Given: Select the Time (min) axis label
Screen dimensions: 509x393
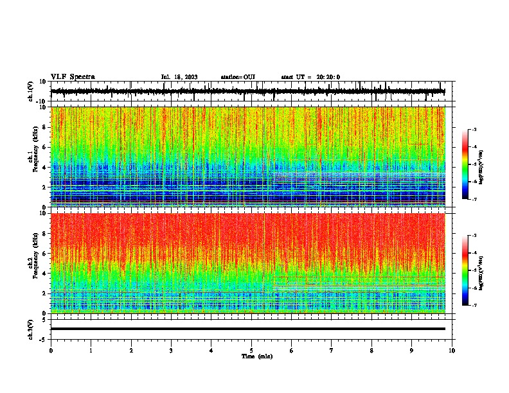Looking at the screenshot, I should 257,356.
